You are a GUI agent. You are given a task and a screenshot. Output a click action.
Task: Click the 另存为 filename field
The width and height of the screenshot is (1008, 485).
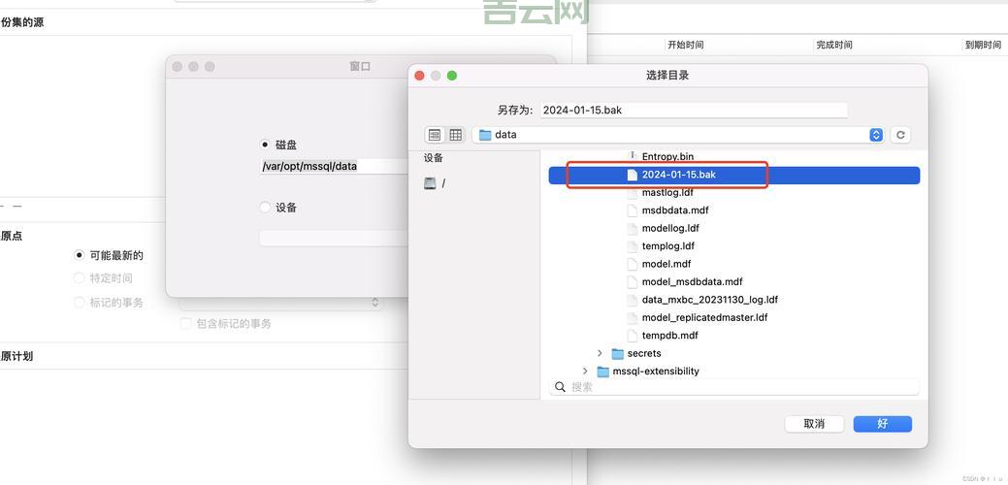coord(694,110)
